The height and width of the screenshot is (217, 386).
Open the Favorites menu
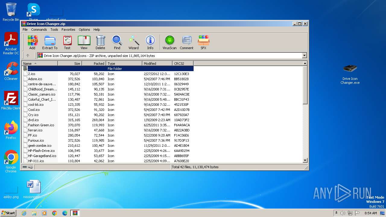[x=68, y=30]
